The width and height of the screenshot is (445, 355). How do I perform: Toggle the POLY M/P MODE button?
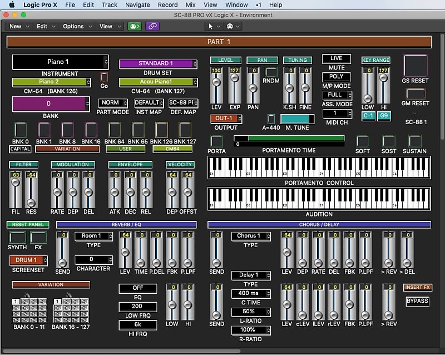(337, 77)
